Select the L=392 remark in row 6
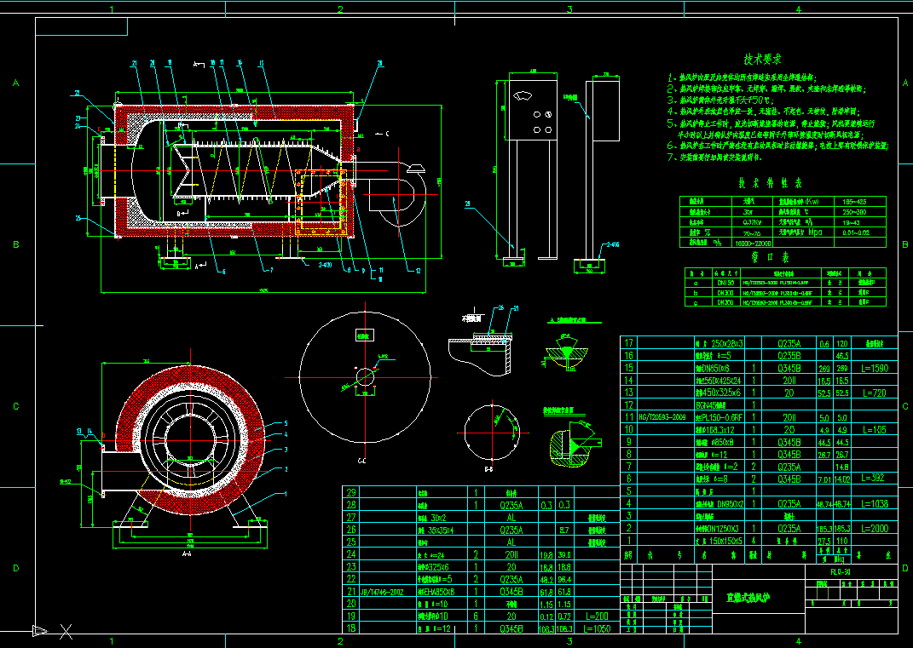This screenshot has height=648, width=913. [x=872, y=478]
